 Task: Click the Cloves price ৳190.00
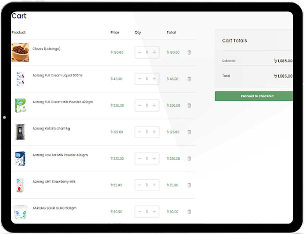pyautogui.click(x=117, y=52)
